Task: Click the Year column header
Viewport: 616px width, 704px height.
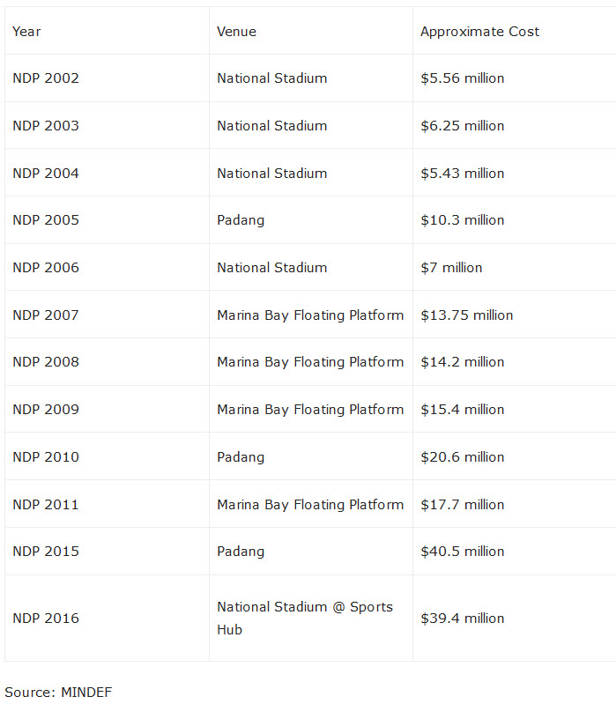Action: [x=26, y=32]
